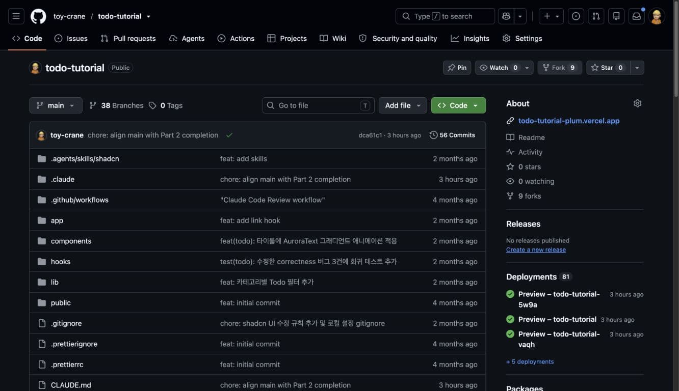The height and width of the screenshot is (391, 679).
Task: Open todo-tutorial-plum.vercel.app link
Action: pyautogui.click(x=569, y=121)
